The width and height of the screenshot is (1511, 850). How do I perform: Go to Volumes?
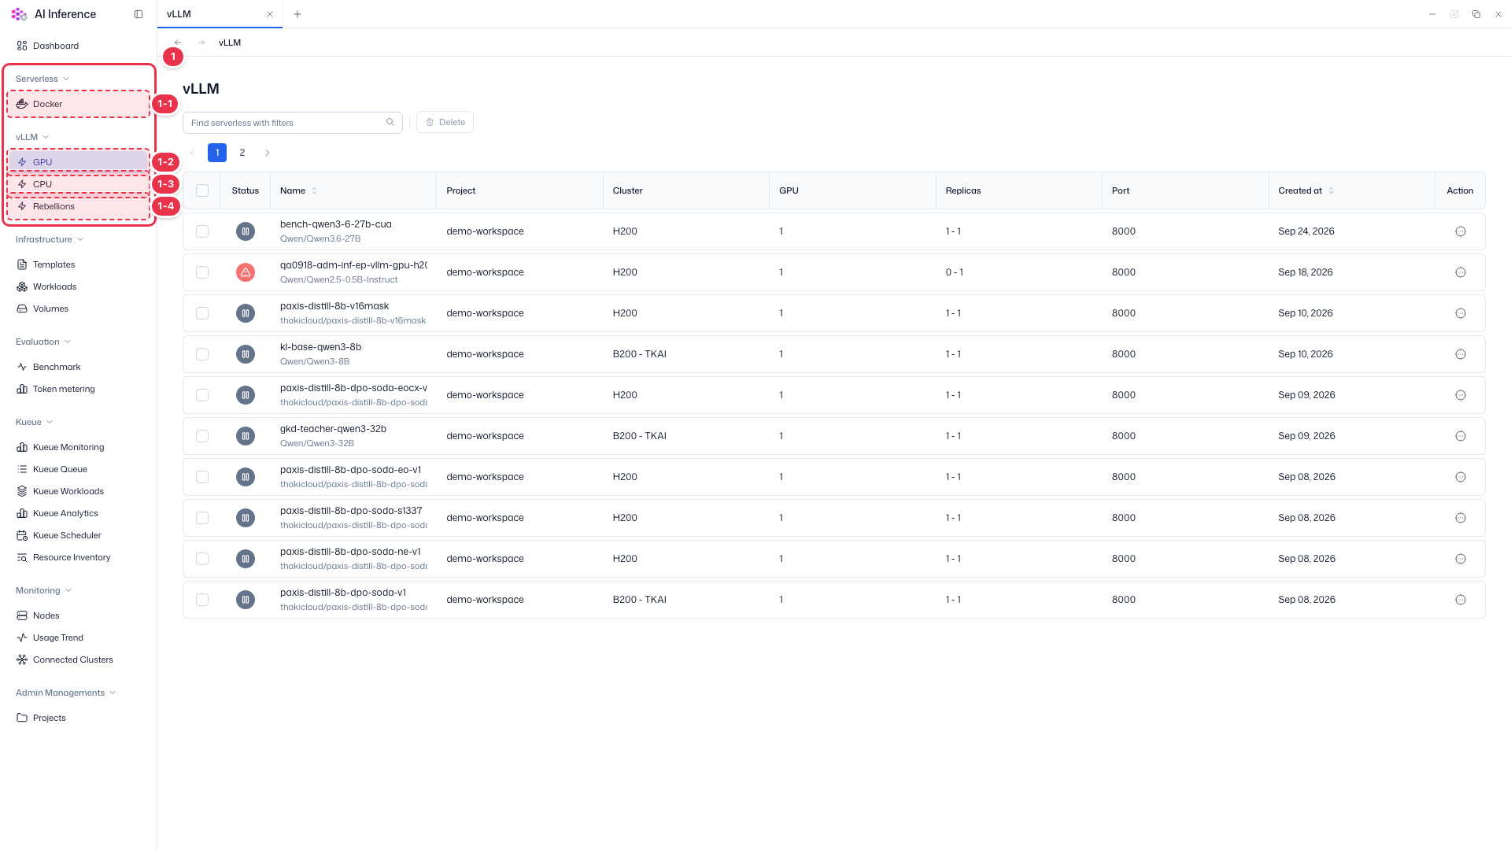click(x=78, y=309)
